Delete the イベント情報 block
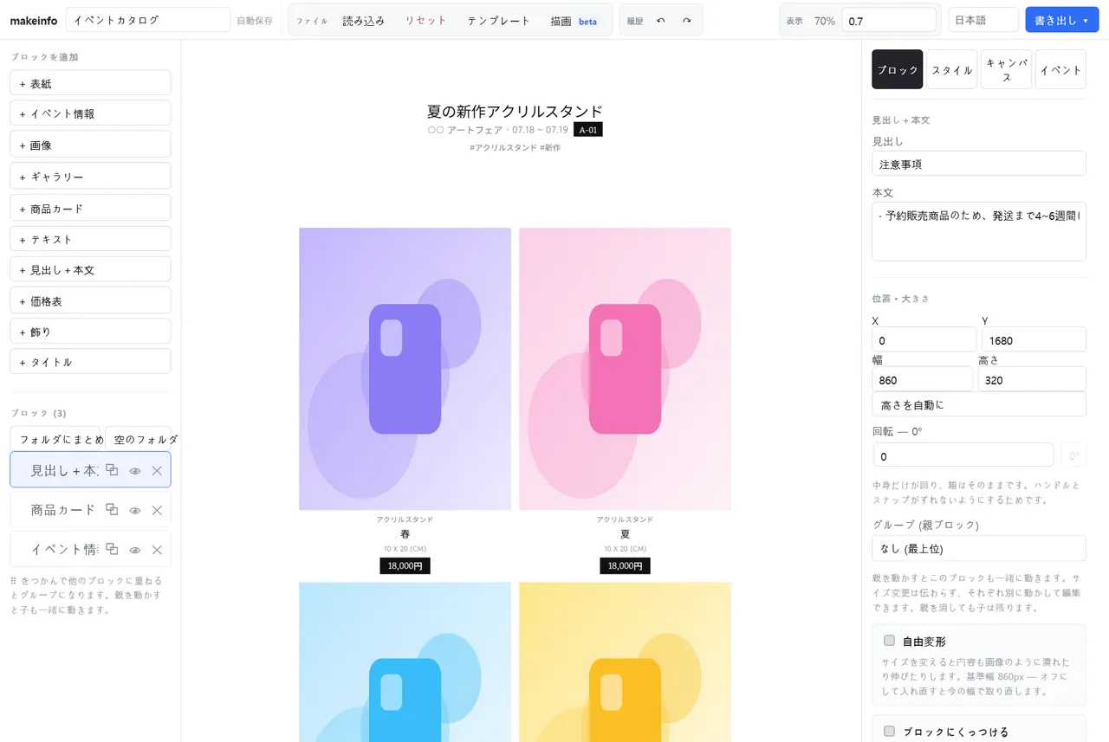Screen dimensions: 1109x742 pos(157,549)
